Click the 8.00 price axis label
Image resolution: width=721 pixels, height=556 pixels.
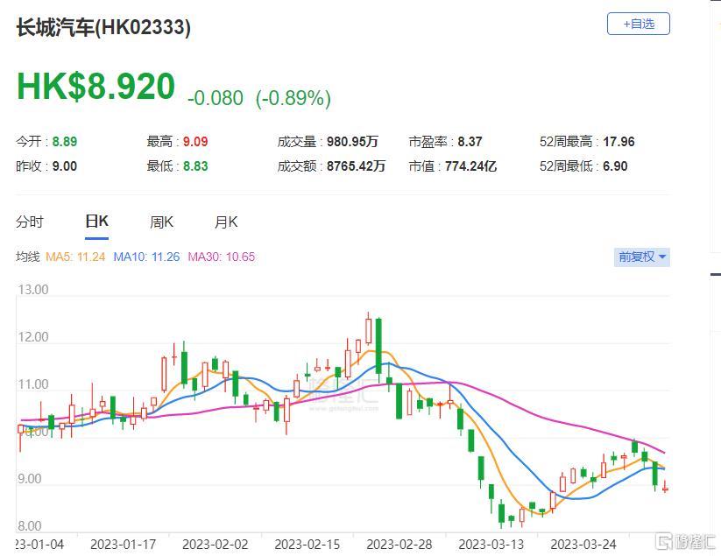[30, 525]
